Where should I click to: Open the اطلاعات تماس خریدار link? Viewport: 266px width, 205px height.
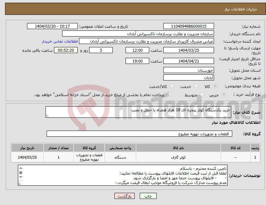pyautogui.click(x=60, y=41)
